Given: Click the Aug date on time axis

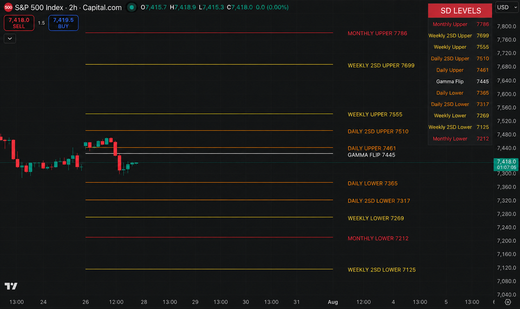Looking at the screenshot, I should [x=333, y=302].
